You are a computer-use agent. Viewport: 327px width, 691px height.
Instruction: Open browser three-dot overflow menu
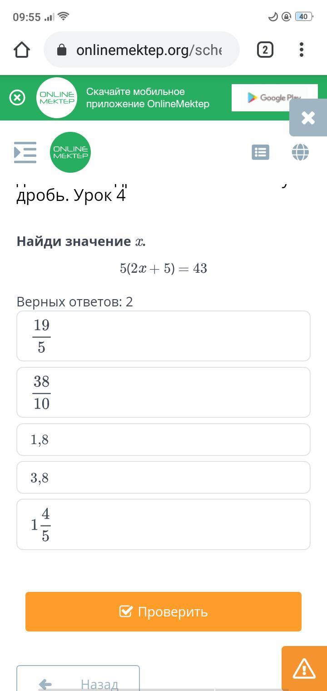(x=301, y=50)
